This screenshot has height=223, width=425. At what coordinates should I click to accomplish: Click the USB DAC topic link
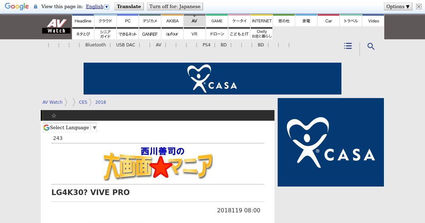pos(126,45)
